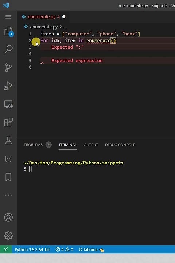Expand the breadcrumb ellipsis after chevron
The width and height of the screenshot is (175, 263).
pyautogui.click(x=65, y=27)
